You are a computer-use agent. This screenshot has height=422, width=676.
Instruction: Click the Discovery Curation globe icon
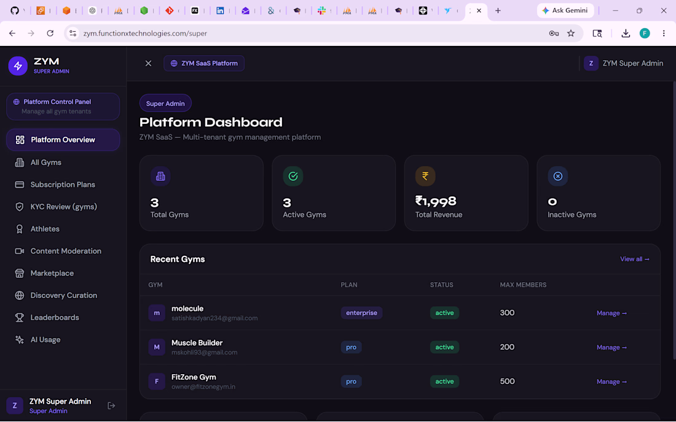(x=20, y=296)
